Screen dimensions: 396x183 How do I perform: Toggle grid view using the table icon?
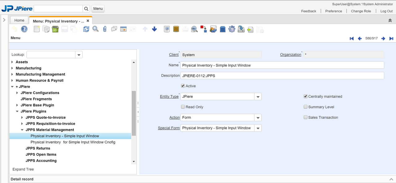click(x=123, y=29)
